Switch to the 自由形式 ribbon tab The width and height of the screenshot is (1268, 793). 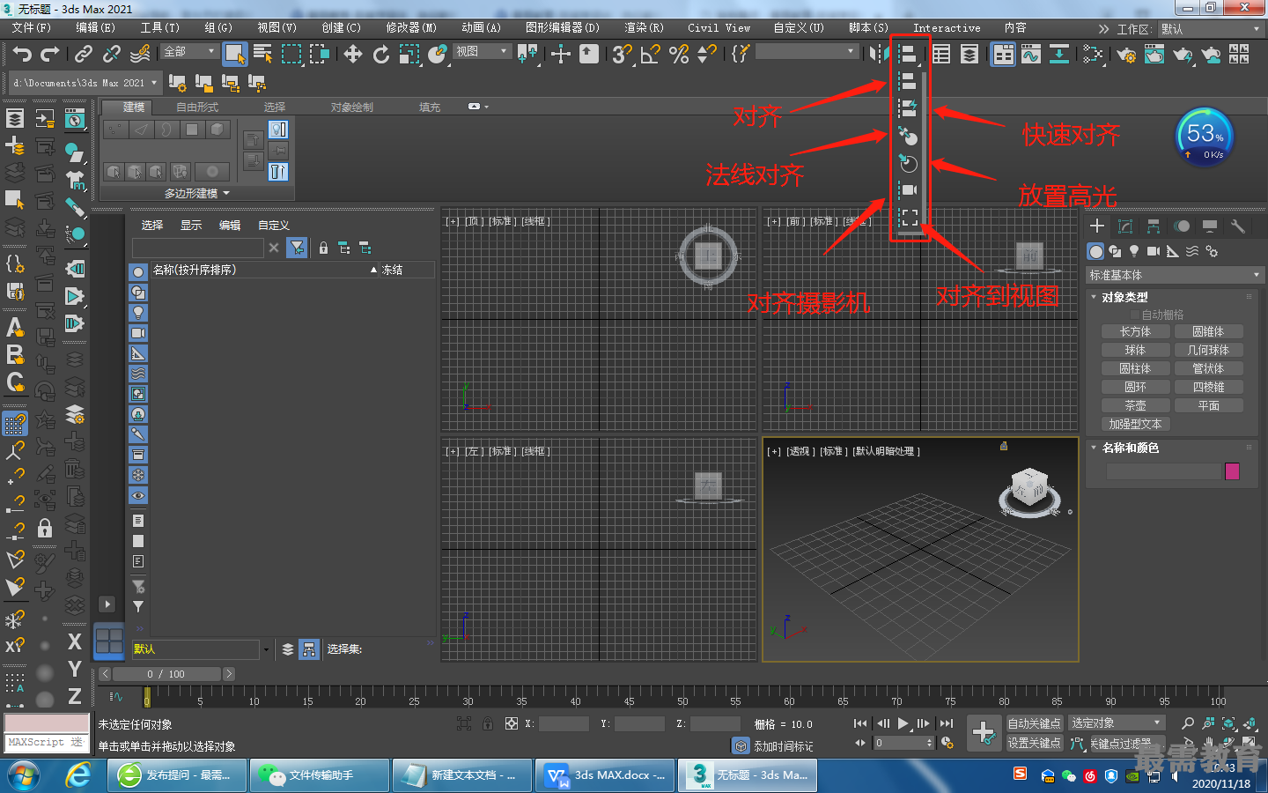(x=197, y=107)
